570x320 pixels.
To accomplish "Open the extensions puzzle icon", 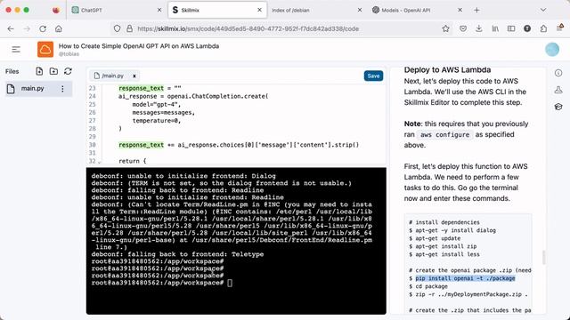I will 543,28.
